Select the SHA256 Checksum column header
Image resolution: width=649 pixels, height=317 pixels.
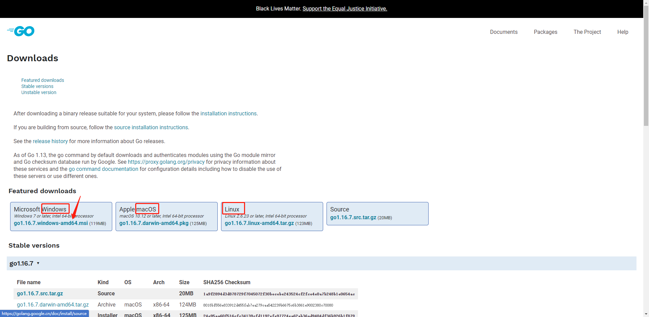(x=227, y=282)
